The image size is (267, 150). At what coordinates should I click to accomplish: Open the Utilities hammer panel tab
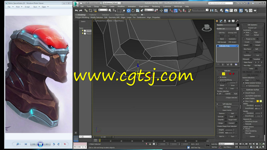point(237,21)
